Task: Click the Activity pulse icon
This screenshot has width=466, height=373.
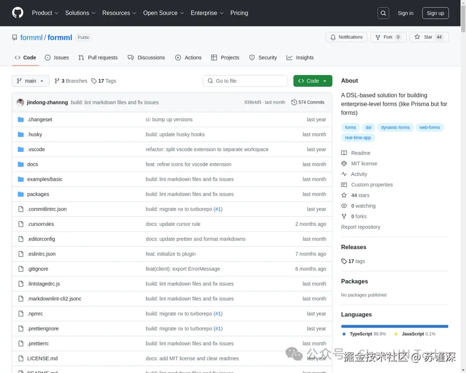Action: pos(344,174)
